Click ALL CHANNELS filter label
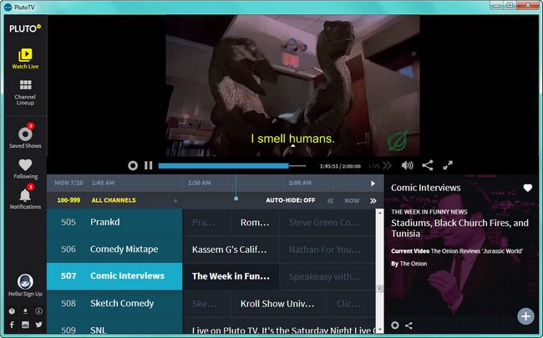 coord(114,200)
